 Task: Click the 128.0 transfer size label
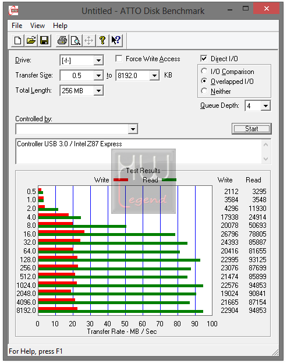pos(28,260)
